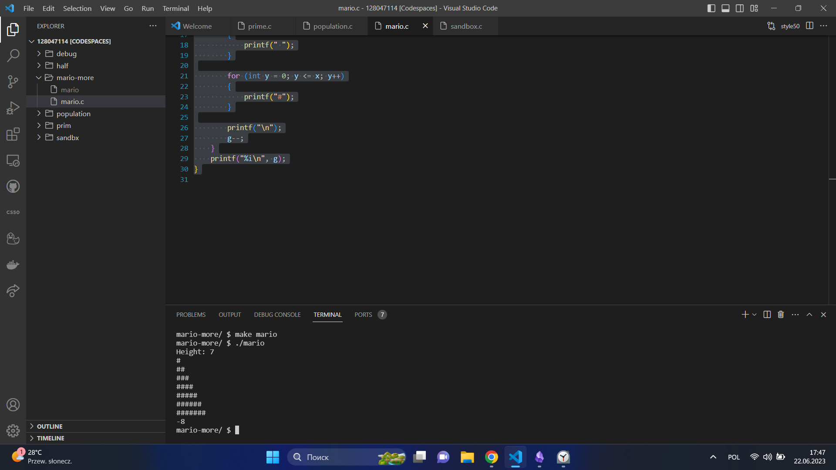This screenshot has width=836, height=470.
Task: Switch to the PROBLEMS terminal tab
Action: tap(191, 314)
